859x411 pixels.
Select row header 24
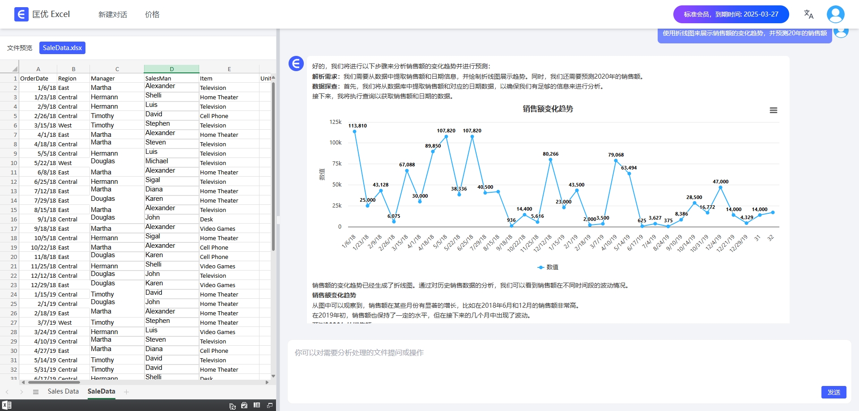pos(9,294)
